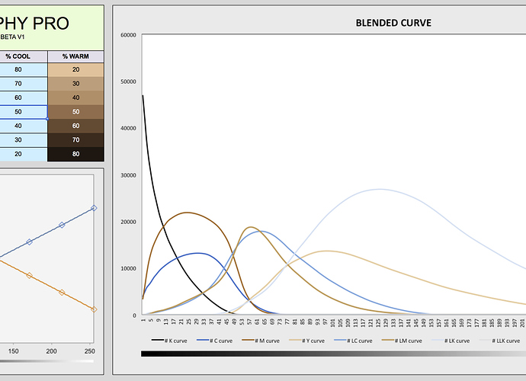Click the % WARM swatch labeled 50
Viewport: 526px width, 381px height.
(75, 112)
